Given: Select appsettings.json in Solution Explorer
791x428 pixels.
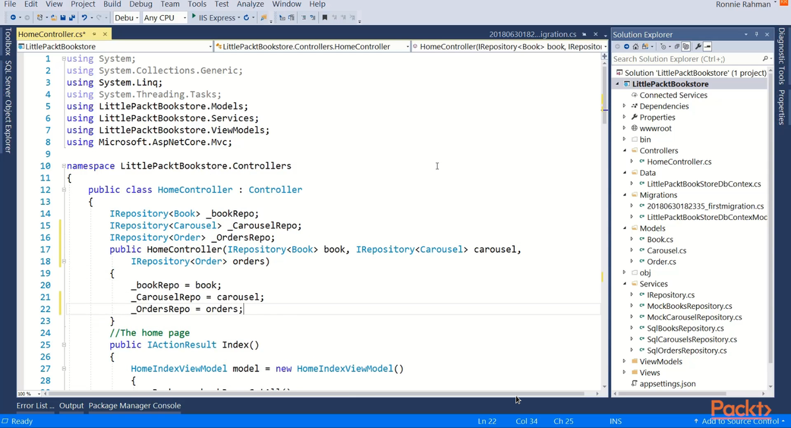Looking at the screenshot, I should click(667, 383).
